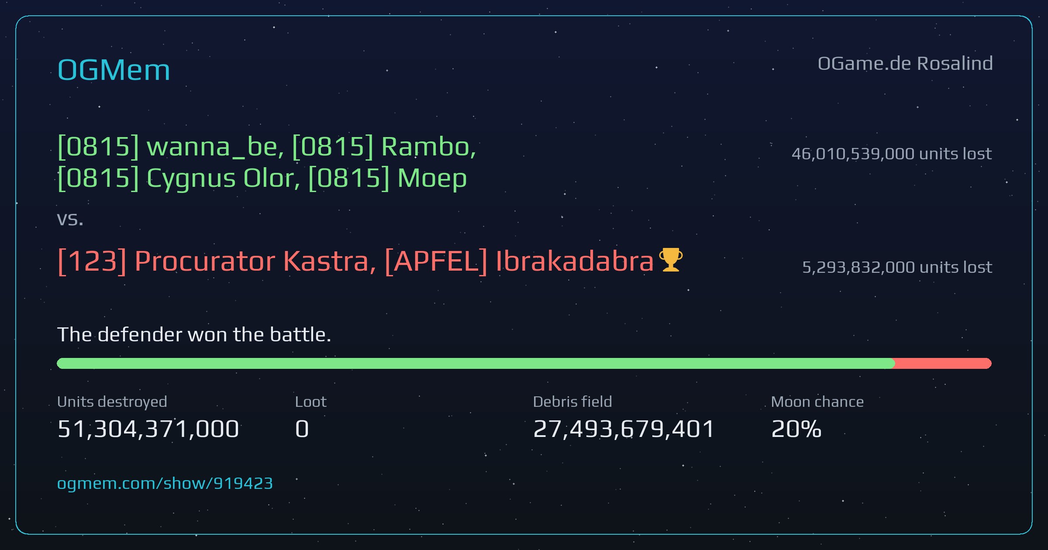Select the OGame.de Rosalind server label
This screenshot has width=1048, height=550.
(905, 64)
